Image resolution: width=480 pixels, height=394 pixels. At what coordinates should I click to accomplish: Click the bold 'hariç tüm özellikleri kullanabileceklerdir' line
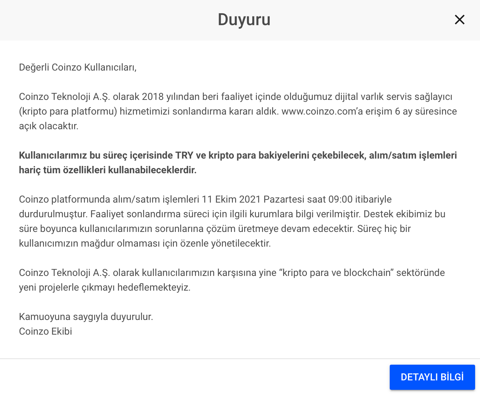click(108, 170)
